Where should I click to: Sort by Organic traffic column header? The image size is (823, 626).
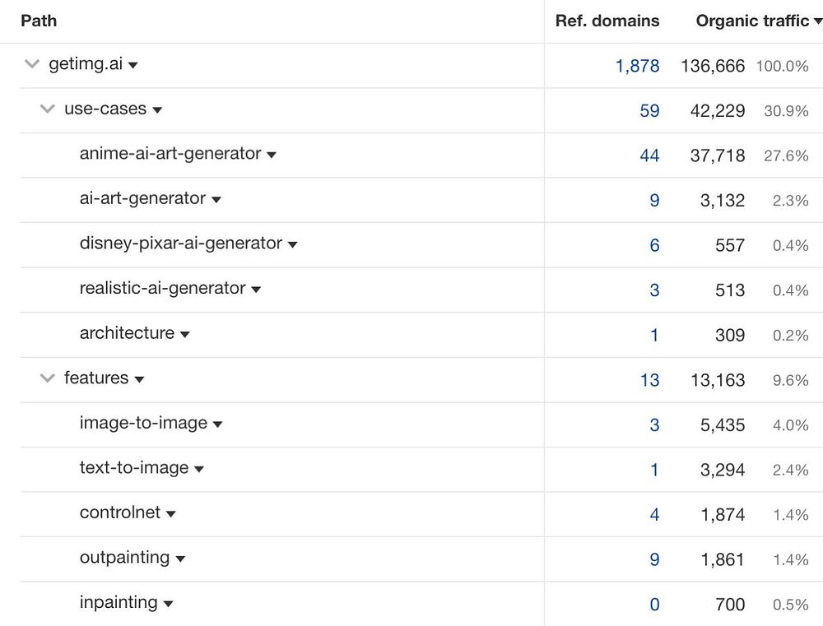(x=752, y=21)
